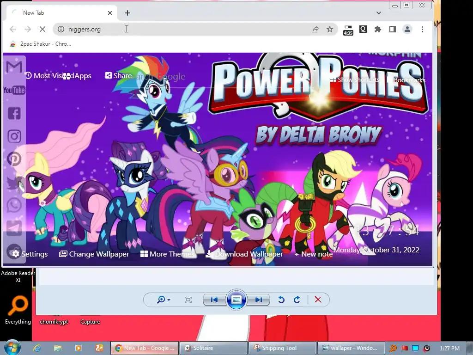Select Everything desktop icon
473x355 pixels.
coord(18,310)
